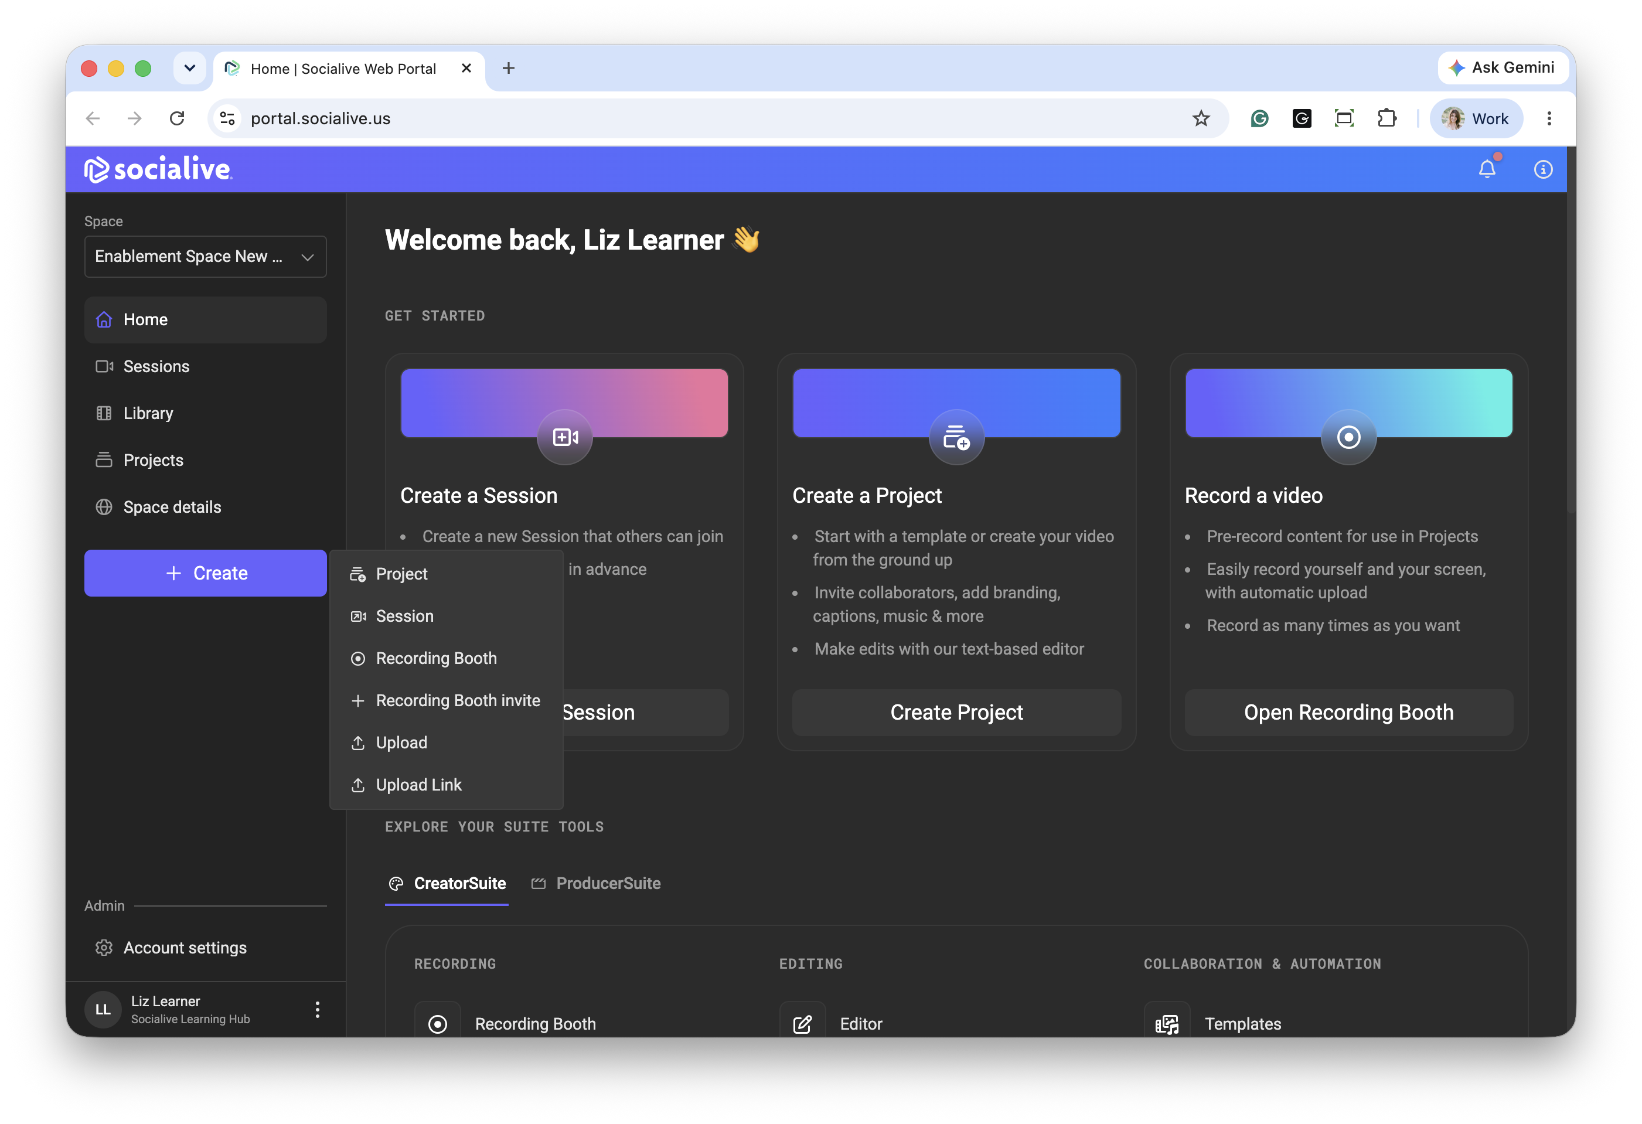Open user options three-dot menu

[x=317, y=1010]
